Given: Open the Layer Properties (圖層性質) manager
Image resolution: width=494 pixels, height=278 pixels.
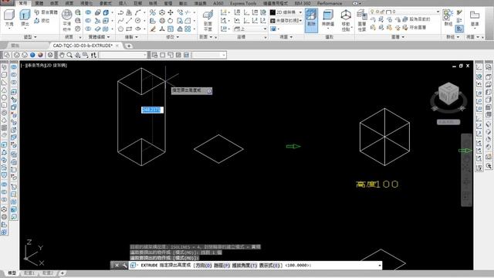Looking at the screenshot, I should (x=362, y=20).
